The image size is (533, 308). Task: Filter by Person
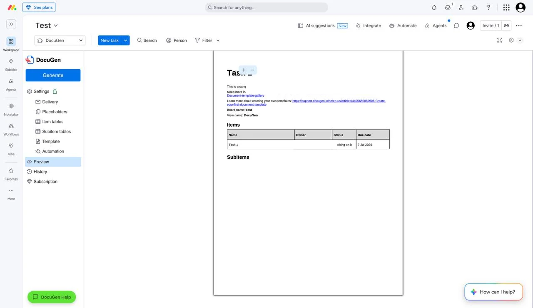click(x=177, y=40)
